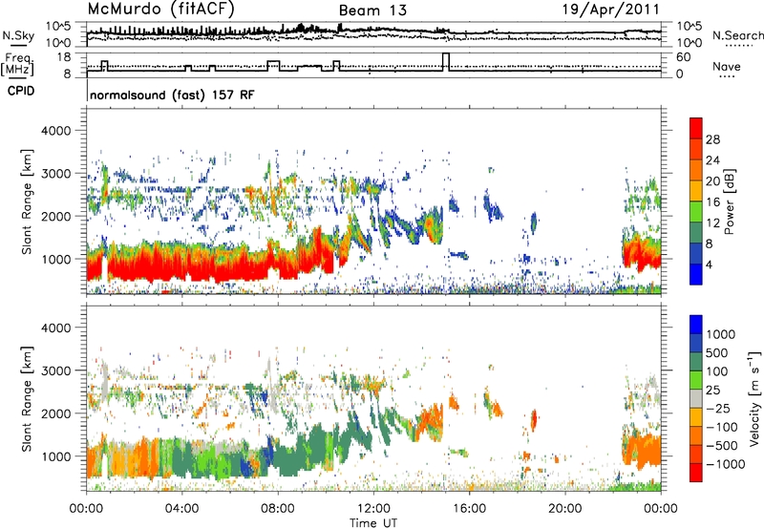Viewport: 764px width, 529px height.
Task: Click the "Power [dB]" color bar title
Action: 729,201
